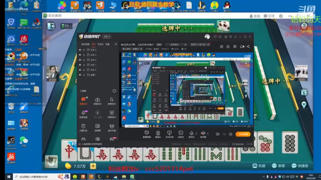Toggle preview eye icon near start button
321x180 pixels.
[x=224, y=134]
